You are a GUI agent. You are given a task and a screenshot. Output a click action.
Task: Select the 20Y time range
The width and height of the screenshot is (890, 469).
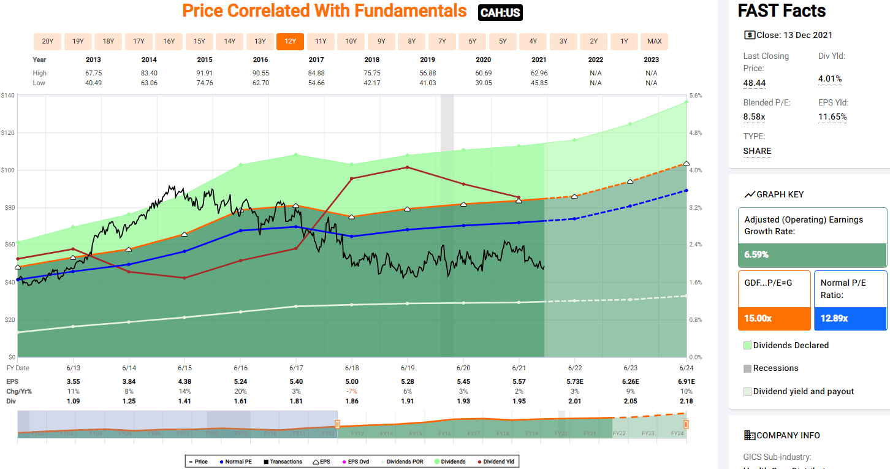coord(47,42)
